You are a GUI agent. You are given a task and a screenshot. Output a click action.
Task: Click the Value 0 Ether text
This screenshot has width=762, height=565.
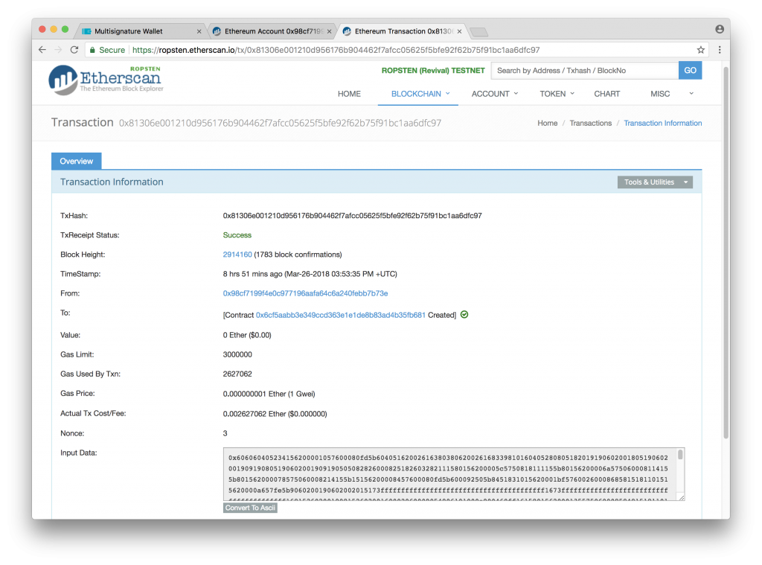click(247, 335)
